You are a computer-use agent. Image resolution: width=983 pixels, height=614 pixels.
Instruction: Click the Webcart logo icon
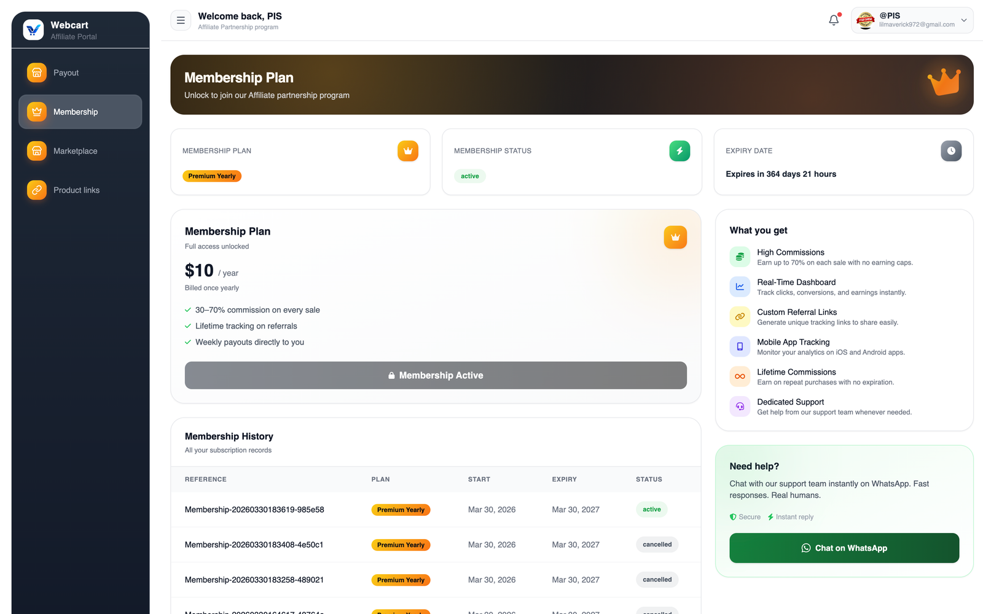pos(33,29)
